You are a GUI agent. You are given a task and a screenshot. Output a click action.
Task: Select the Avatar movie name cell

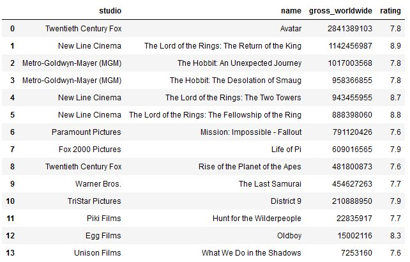[x=291, y=28]
